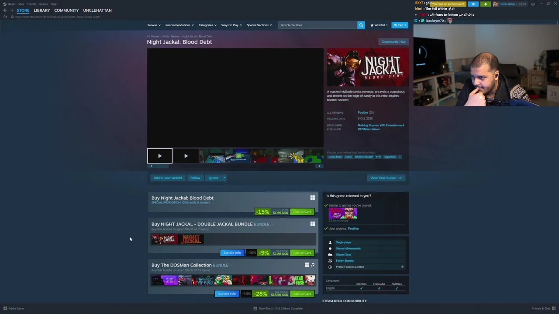Screen dimensions: 559x314
Task: Click the Comic Book tag
Action: click(335, 157)
